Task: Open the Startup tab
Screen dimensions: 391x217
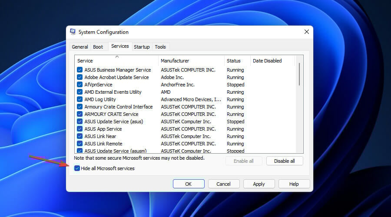Action: pos(142,47)
